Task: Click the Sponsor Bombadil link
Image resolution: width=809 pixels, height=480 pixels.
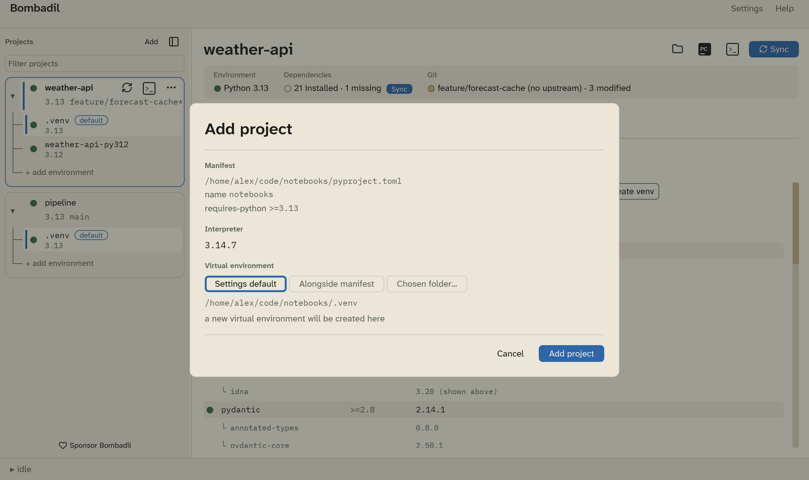Action: (95, 446)
